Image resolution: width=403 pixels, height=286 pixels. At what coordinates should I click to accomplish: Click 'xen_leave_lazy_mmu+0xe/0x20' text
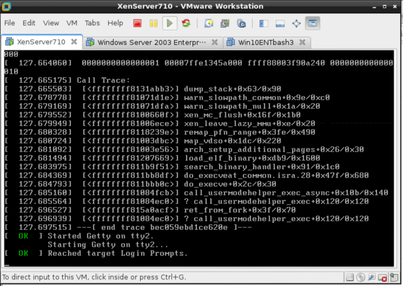tap(250, 124)
